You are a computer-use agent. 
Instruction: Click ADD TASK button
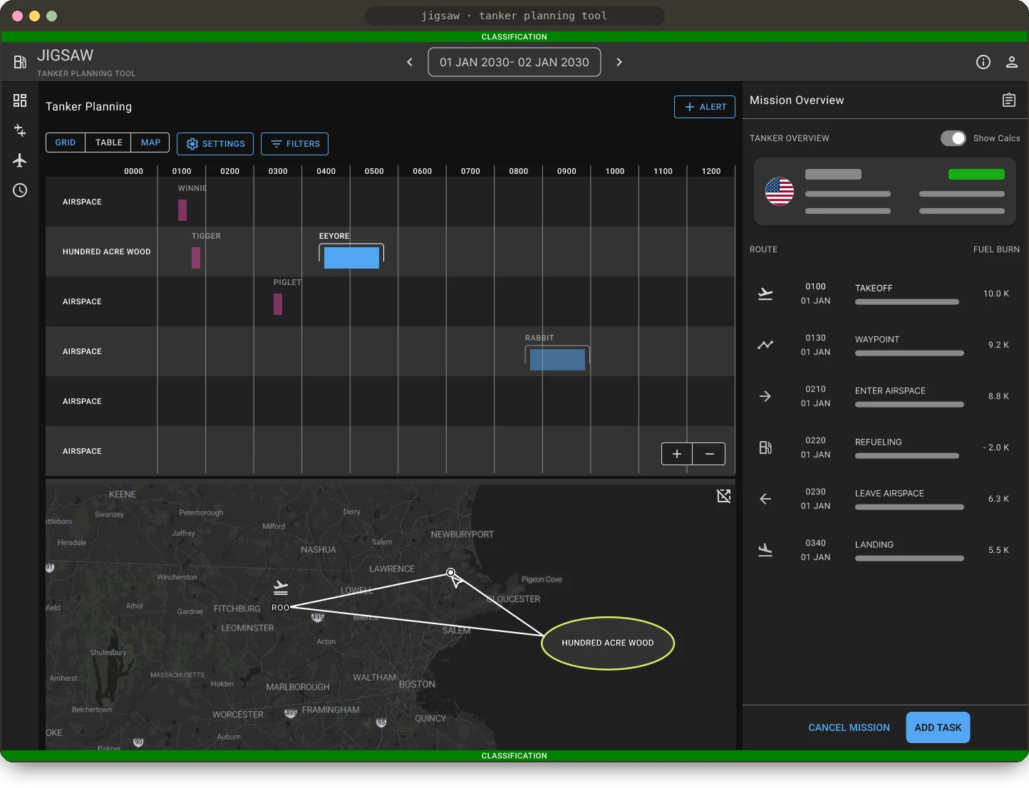pyautogui.click(x=938, y=727)
